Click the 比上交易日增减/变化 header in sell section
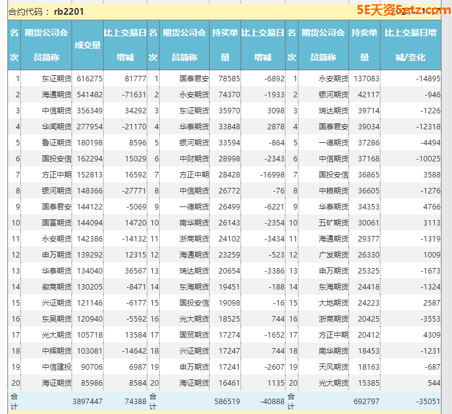This screenshot has width=452, height=414. coord(411,45)
